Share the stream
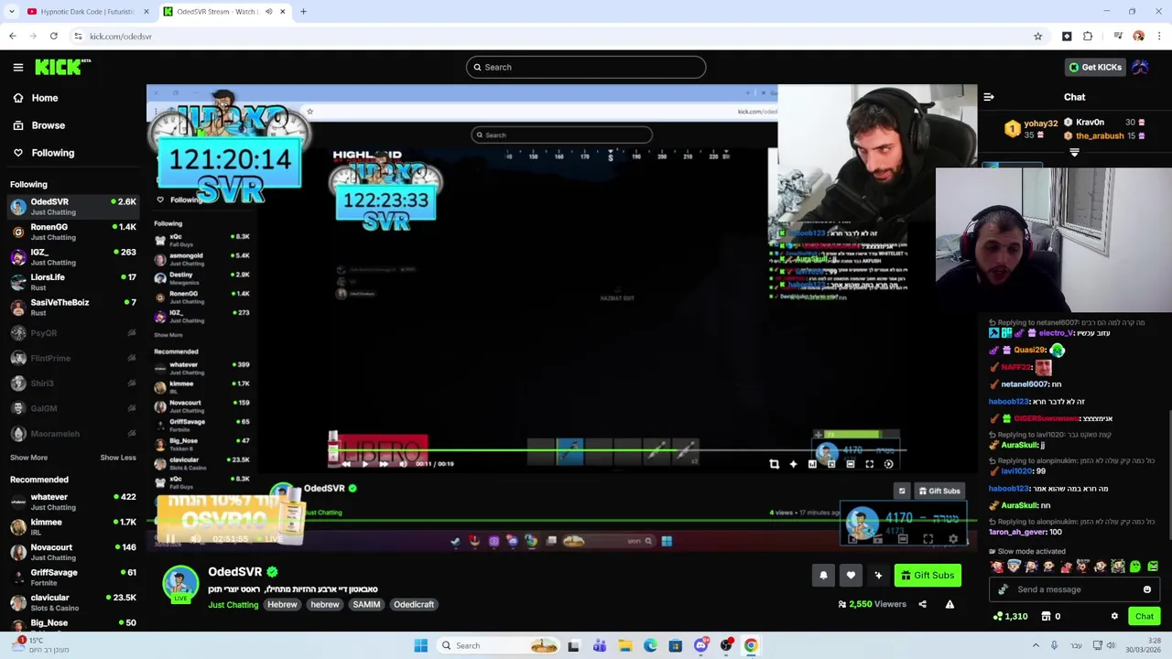Viewport: 1172px width, 659px height. [x=922, y=604]
